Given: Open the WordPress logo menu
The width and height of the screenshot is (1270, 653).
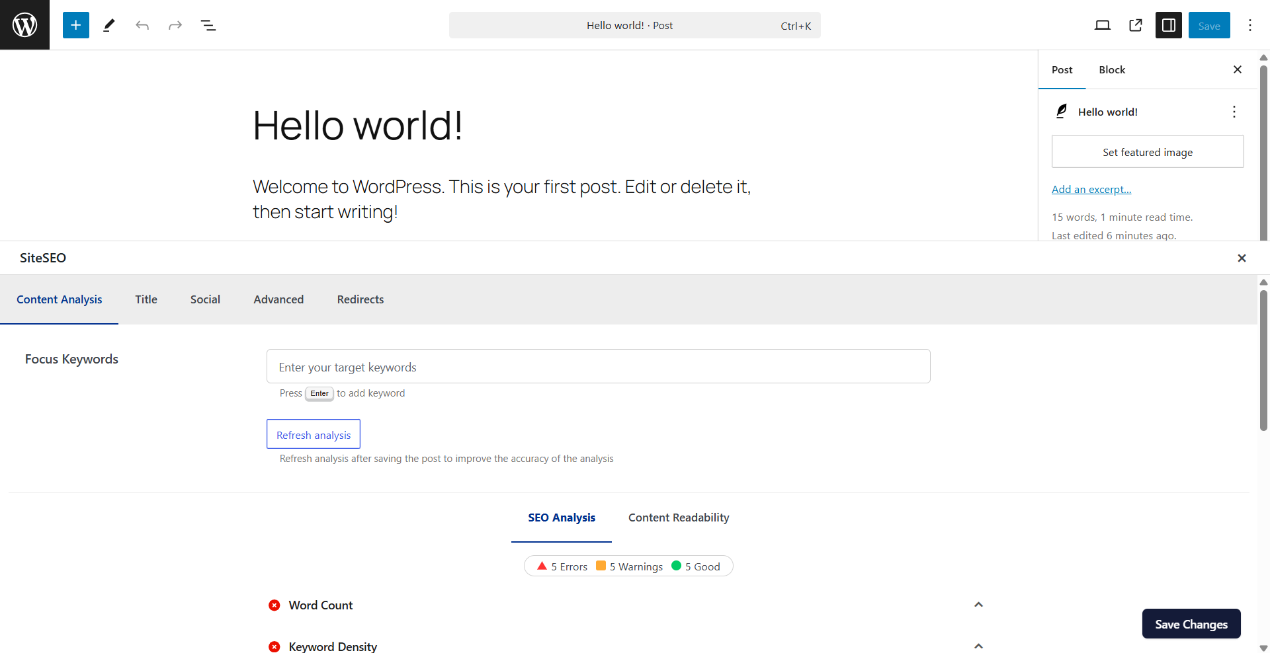Looking at the screenshot, I should point(24,24).
